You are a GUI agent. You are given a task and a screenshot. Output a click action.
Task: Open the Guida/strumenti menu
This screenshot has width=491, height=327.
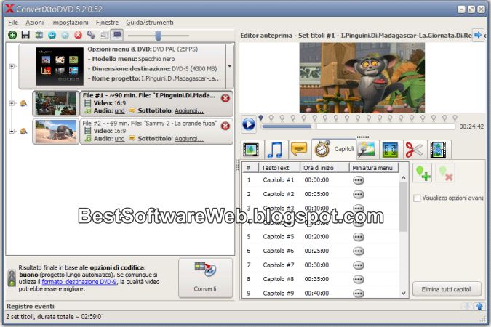tap(150, 23)
